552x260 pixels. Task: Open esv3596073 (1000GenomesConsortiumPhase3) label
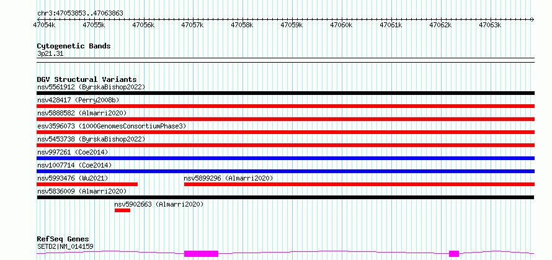pyautogui.click(x=112, y=126)
